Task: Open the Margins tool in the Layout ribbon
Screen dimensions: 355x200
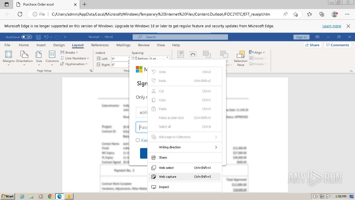Action: 9,58
